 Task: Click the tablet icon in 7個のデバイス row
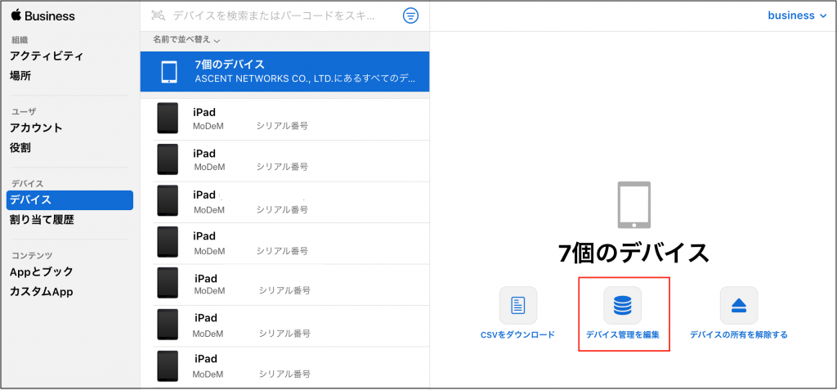[x=168, y=72]
